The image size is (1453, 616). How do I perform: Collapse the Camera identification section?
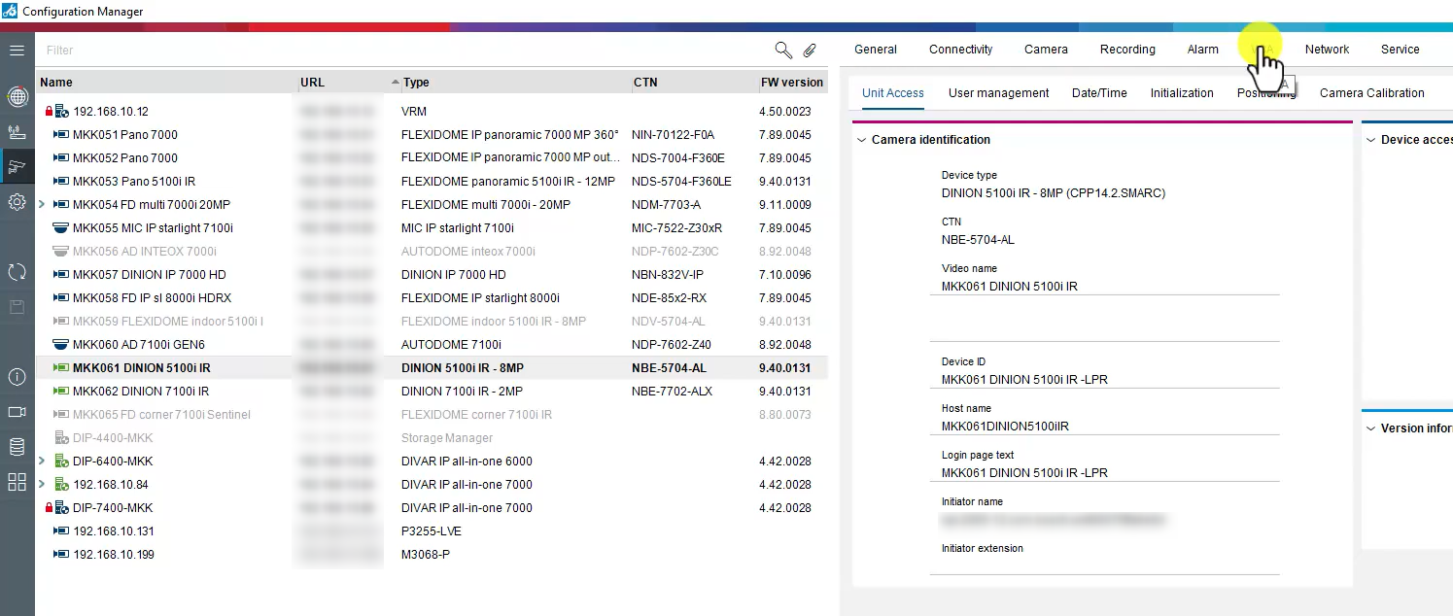tap(861, 140)
